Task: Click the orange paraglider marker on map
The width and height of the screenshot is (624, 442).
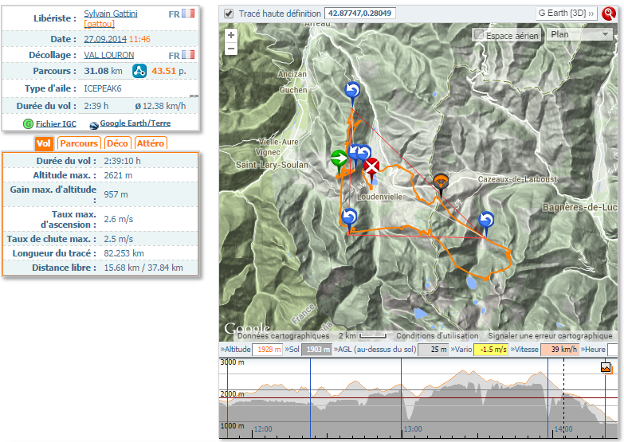Action: (x=441, y=185)
